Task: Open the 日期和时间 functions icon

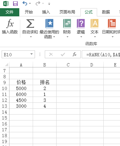Action: coord(112,24)
